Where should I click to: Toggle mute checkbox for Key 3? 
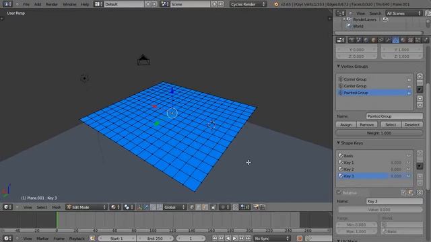point(409,176)
